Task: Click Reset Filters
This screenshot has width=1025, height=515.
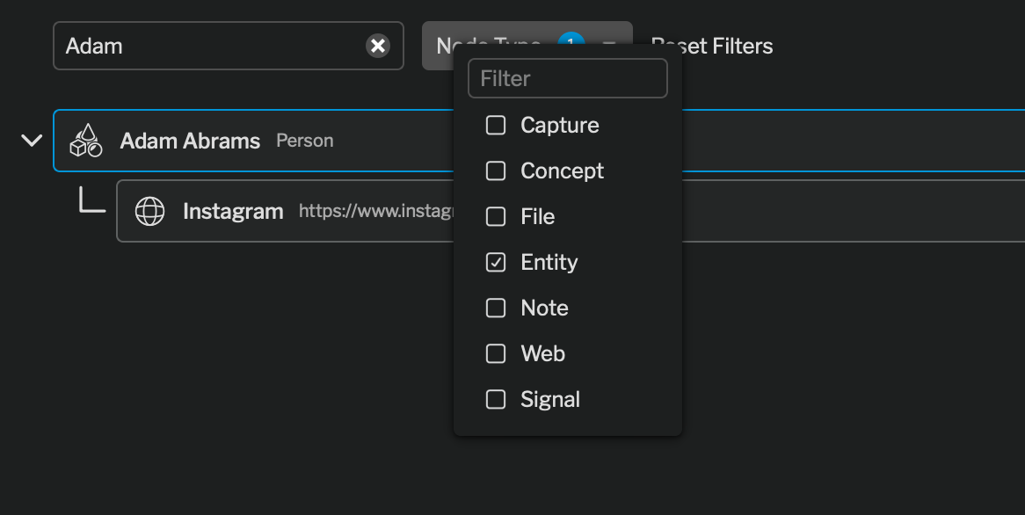Action: pyautogui.click(x=712, y=46)
